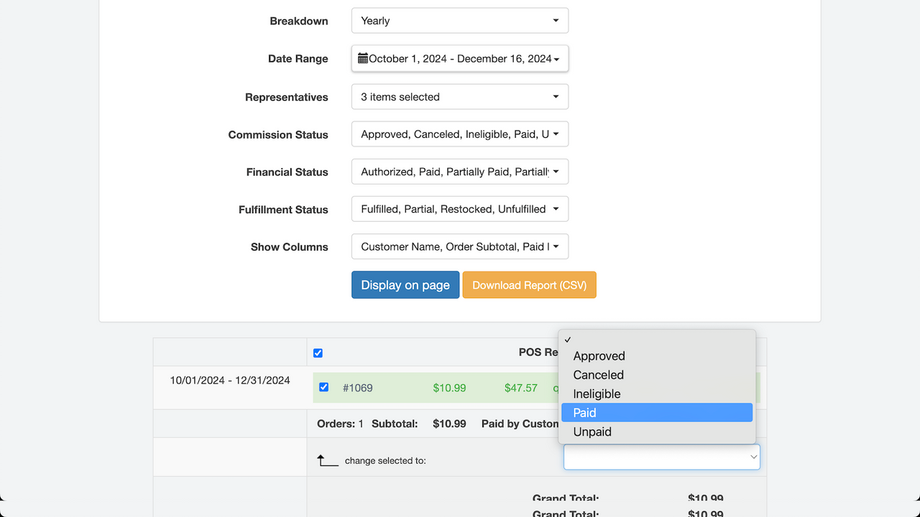Open the Fulfillment Status dropdown
The image size is (920, 517).
pyautogui.click(x=460, y=209)
